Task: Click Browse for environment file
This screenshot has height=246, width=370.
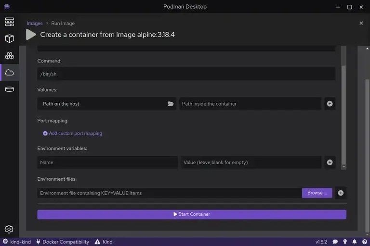Action: [x=317, y=193]
